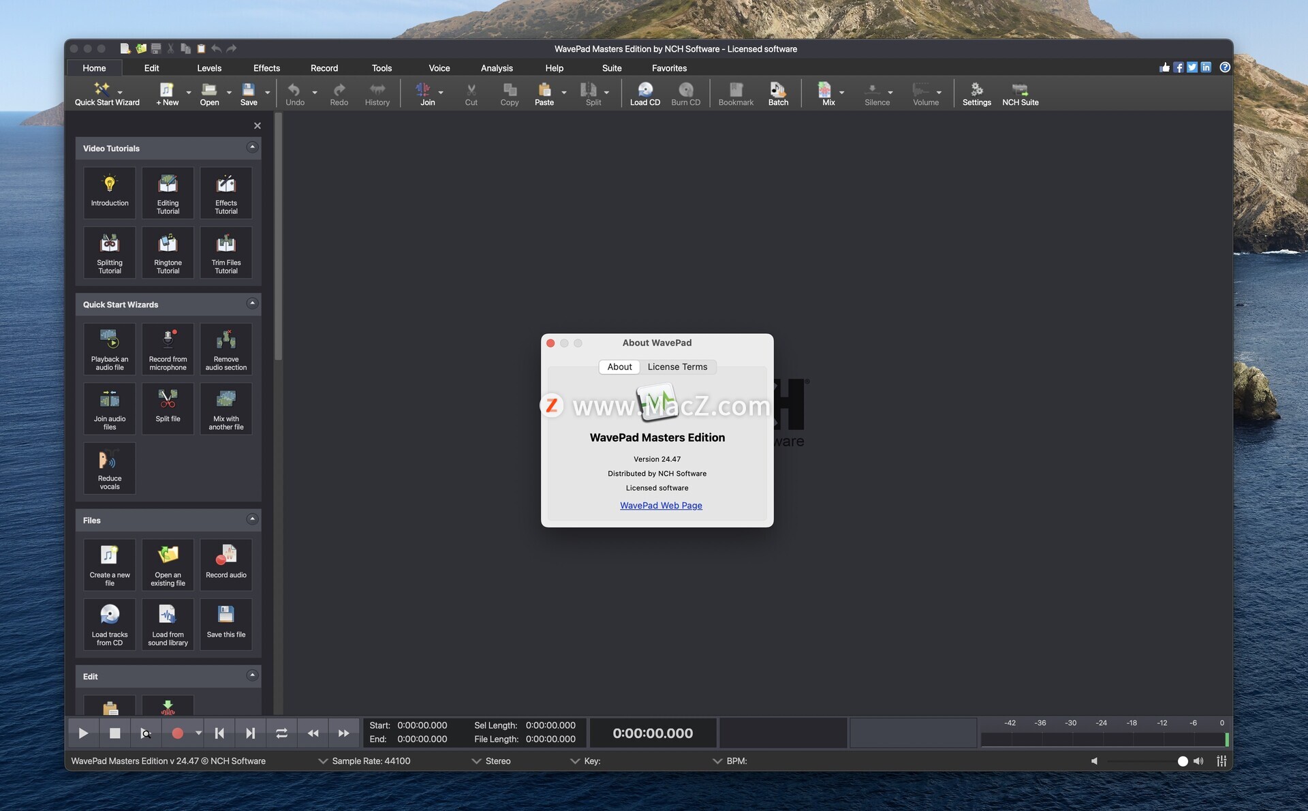Click the Load tracks from CD tile
1308x811 pixels.
point(110,624)
